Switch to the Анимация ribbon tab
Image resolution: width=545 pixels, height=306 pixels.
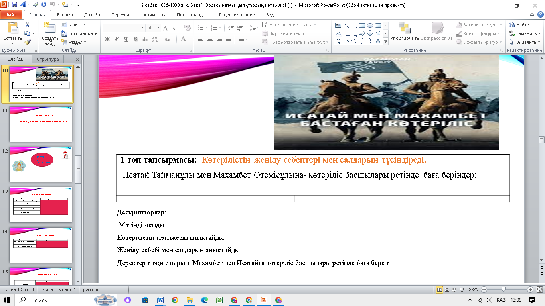(x=154, y=15)
